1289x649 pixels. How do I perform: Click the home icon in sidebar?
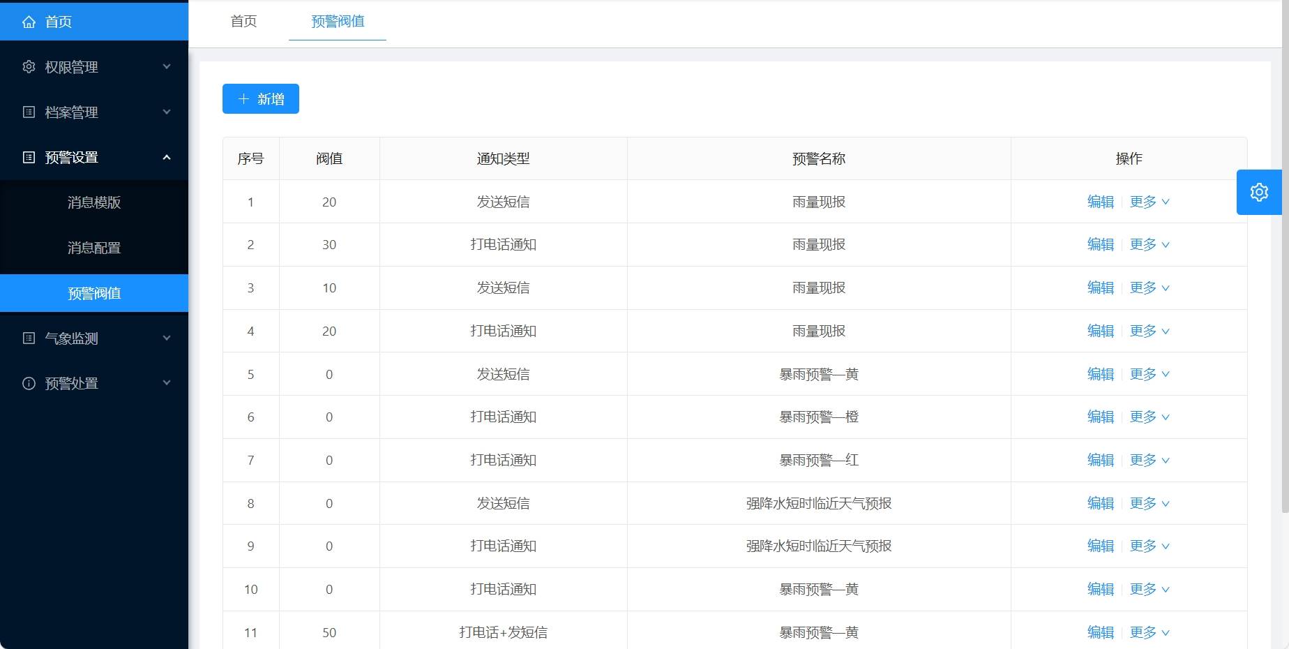pyautogui.click(x=29, y=22)
